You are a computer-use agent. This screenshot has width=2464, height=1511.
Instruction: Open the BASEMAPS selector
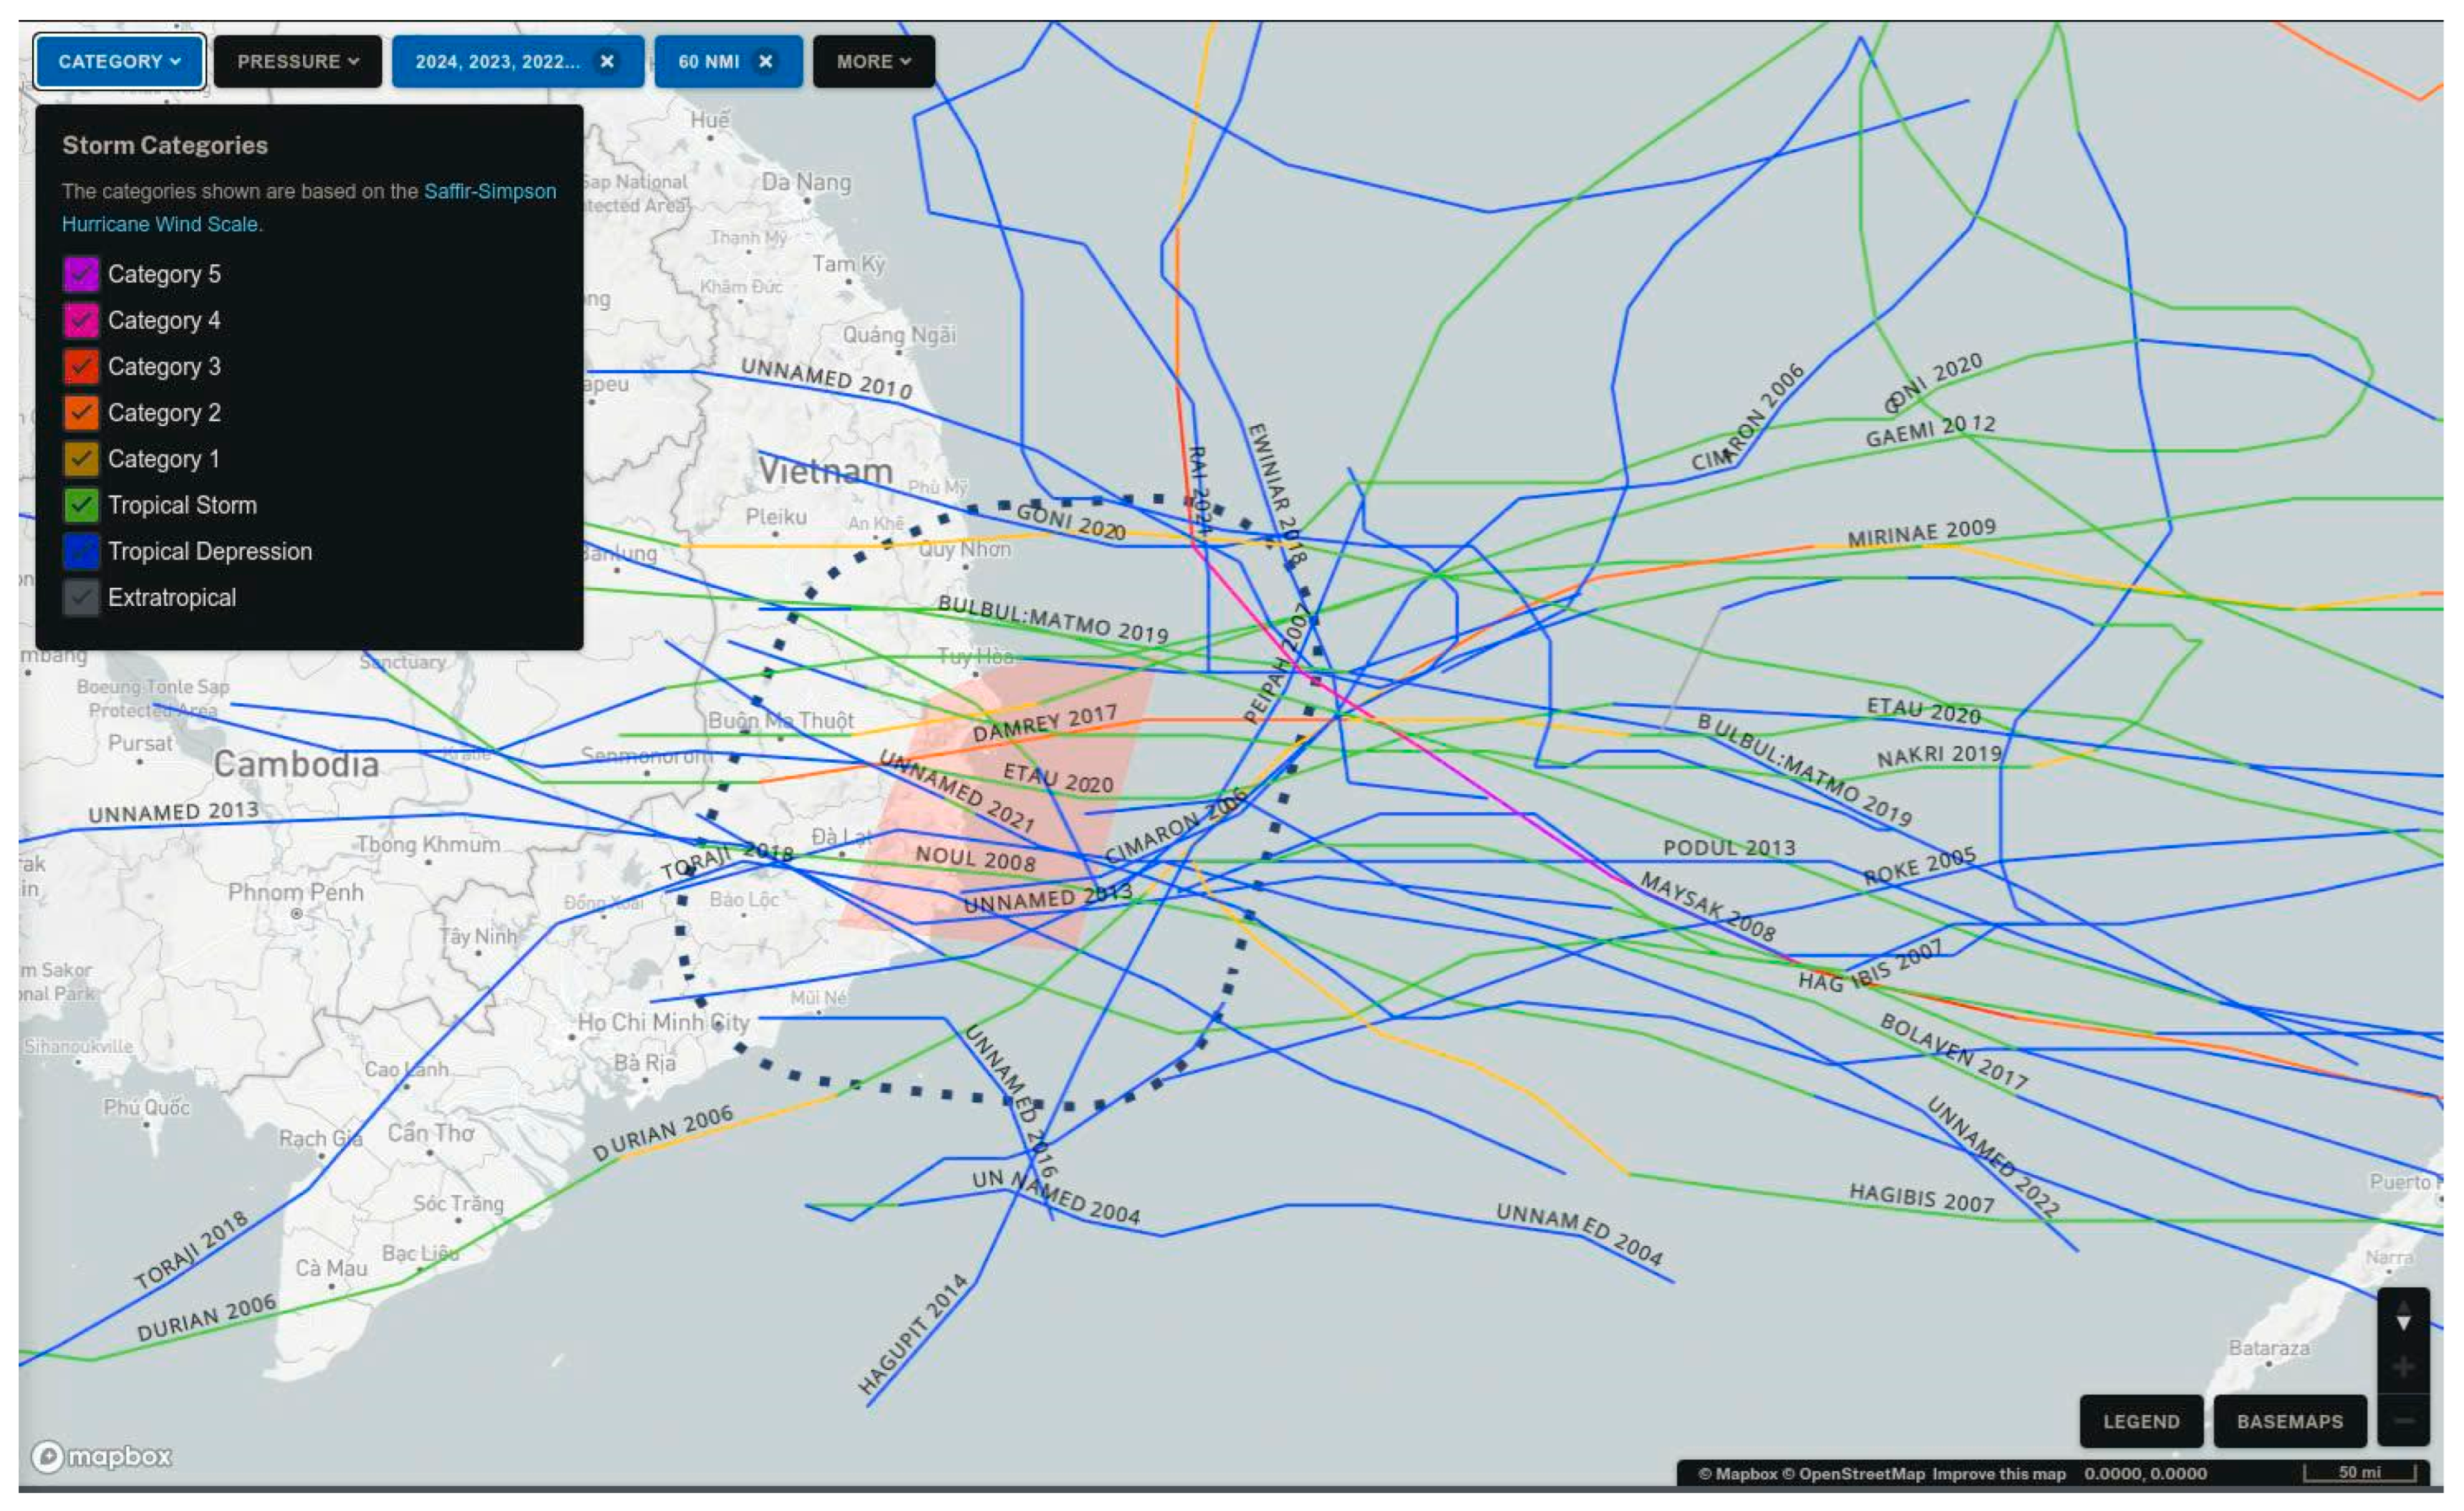coord(2289,1421)
